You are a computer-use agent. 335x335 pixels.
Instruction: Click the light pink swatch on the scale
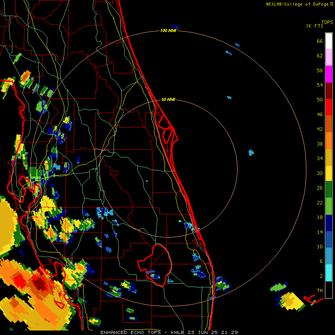(x=329, y=57)
